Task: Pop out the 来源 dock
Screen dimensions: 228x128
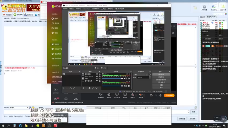Action: pos(99,72)
